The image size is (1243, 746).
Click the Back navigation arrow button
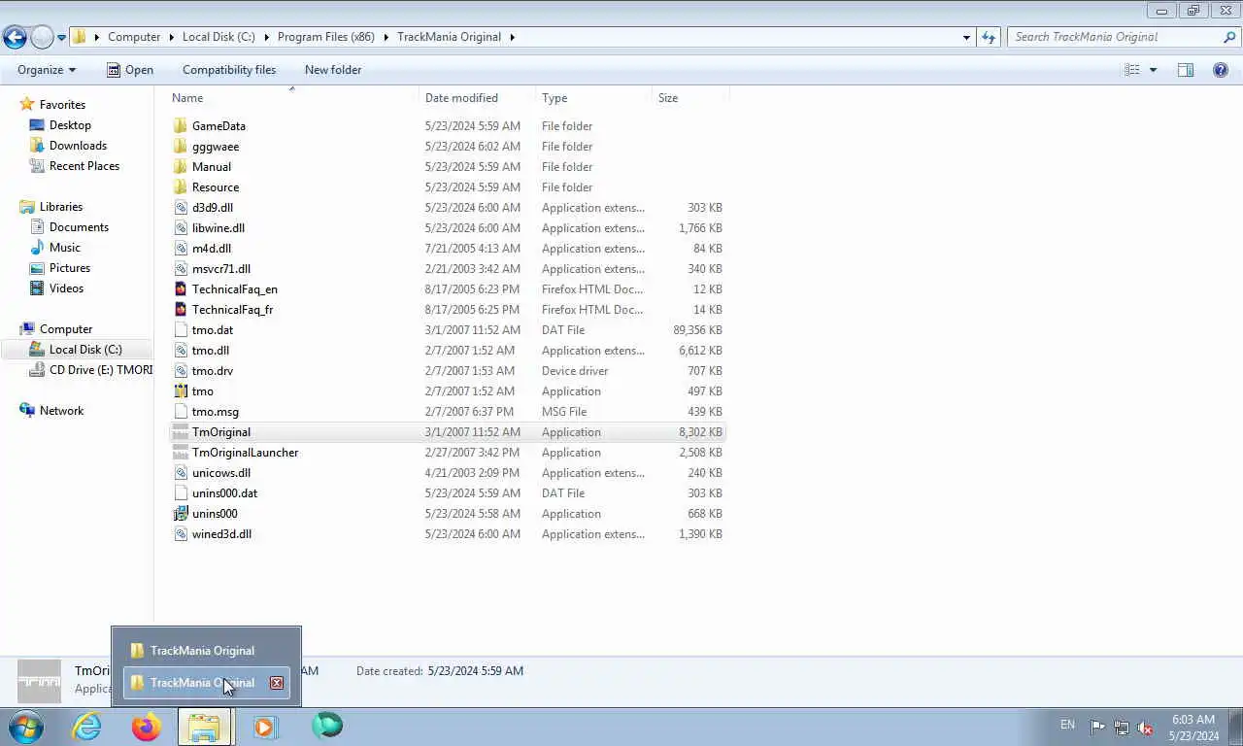[15, 37]
